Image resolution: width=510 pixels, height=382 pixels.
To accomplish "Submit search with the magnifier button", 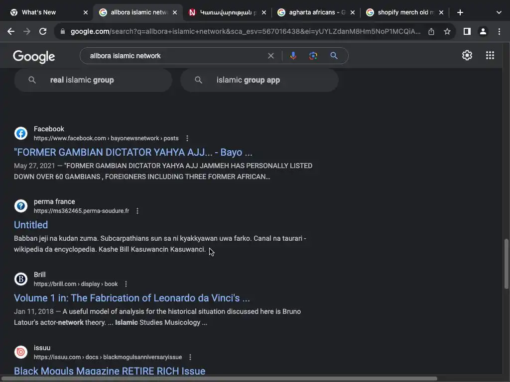I will [x=334, y=56].
